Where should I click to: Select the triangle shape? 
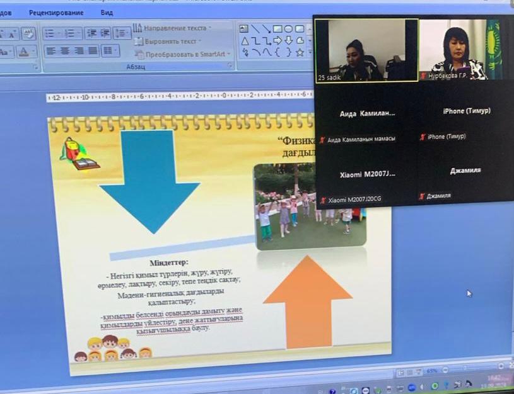click(245, 41)
